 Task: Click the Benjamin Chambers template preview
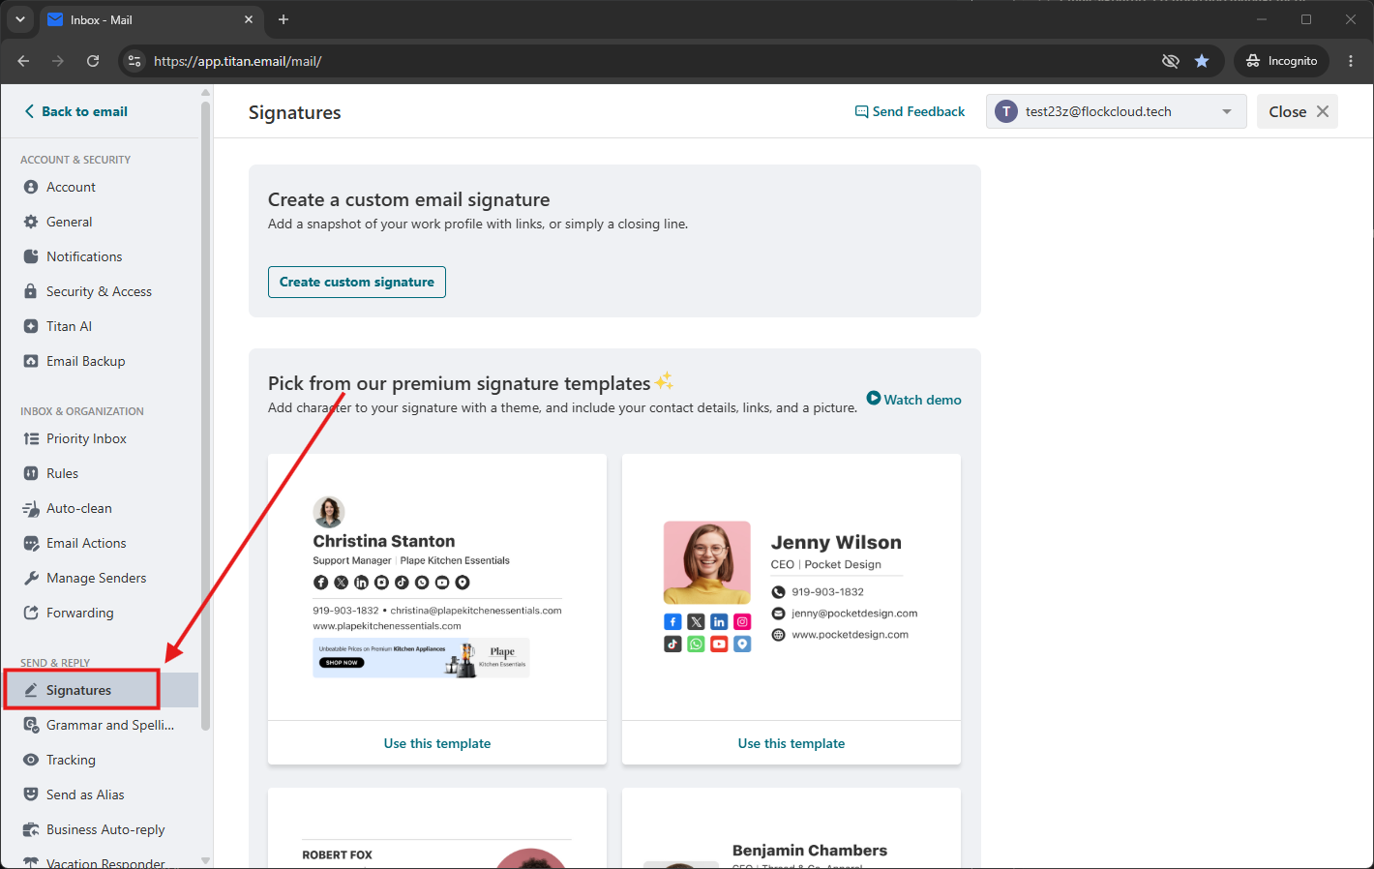(x=792, y=828)
